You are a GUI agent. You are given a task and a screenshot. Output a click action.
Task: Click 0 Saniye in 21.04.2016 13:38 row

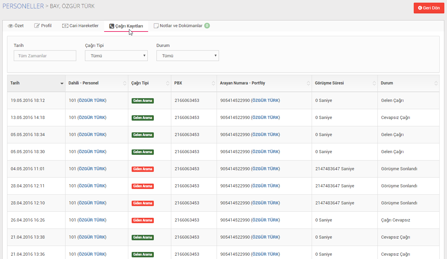tap(324, 237)
